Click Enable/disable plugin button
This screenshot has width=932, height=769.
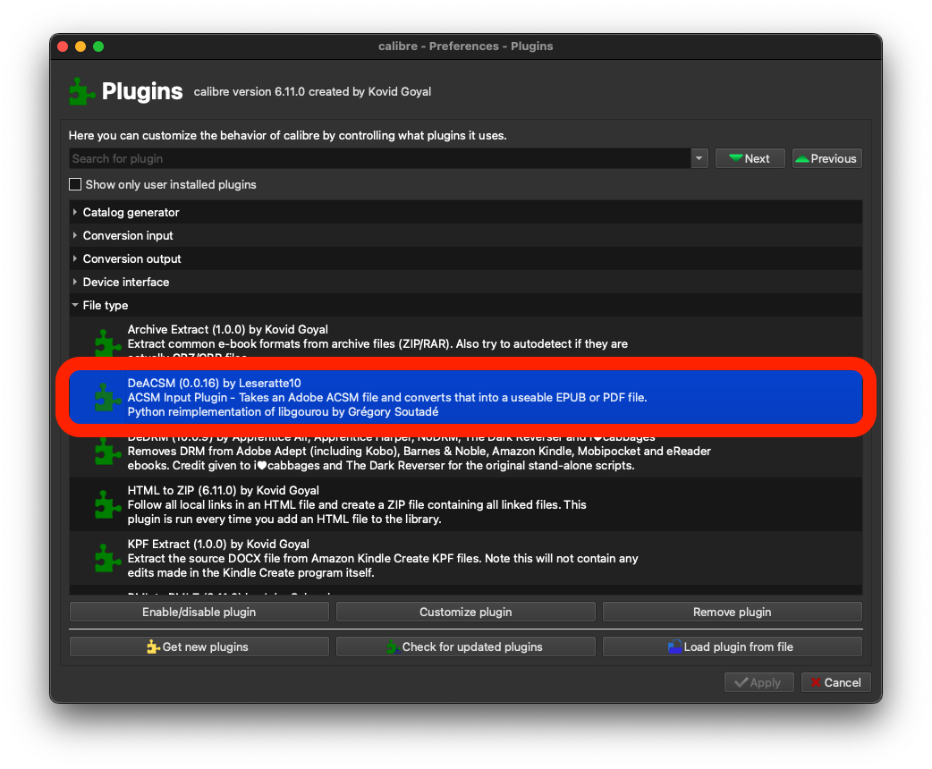[199, 612]
